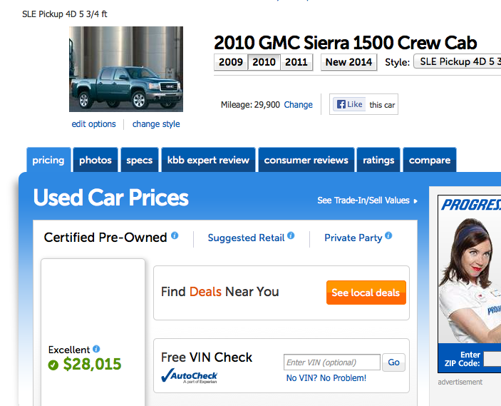The image size is (501, 406).
Task: Select the pricing tab
Action: coord(48,160)
